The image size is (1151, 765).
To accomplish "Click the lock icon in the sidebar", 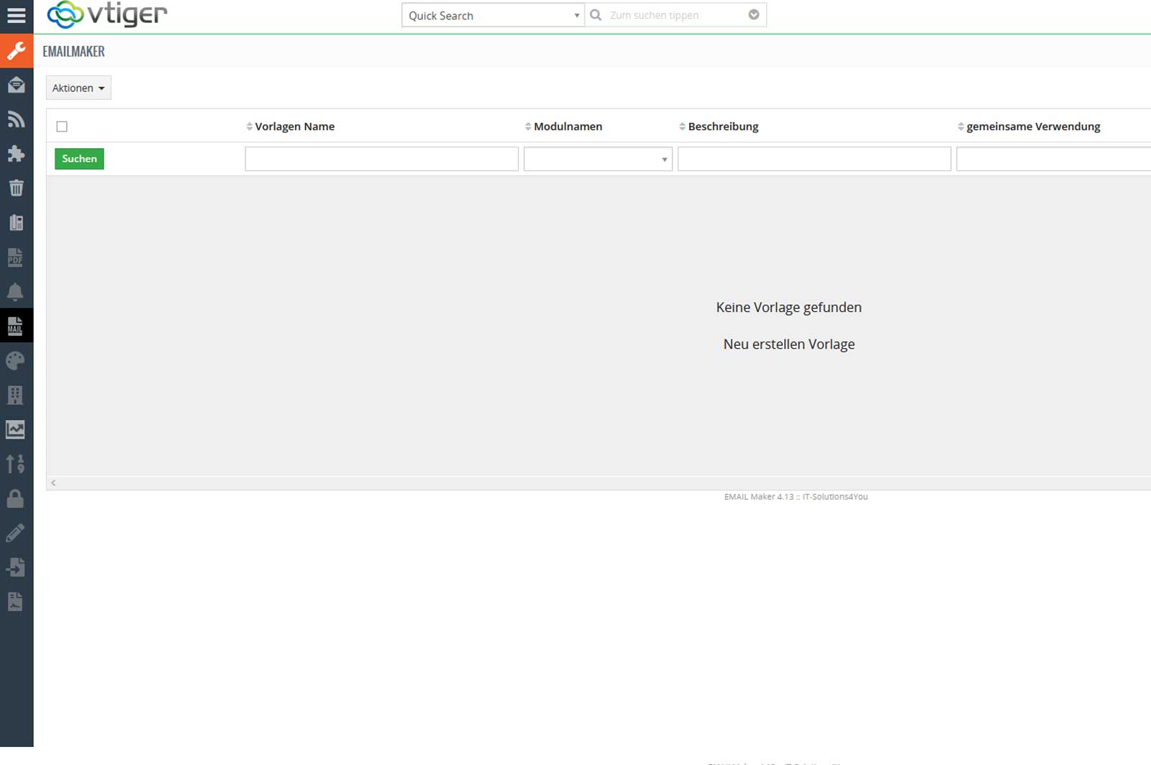I will pyautogui.click(x=16, y=498).
